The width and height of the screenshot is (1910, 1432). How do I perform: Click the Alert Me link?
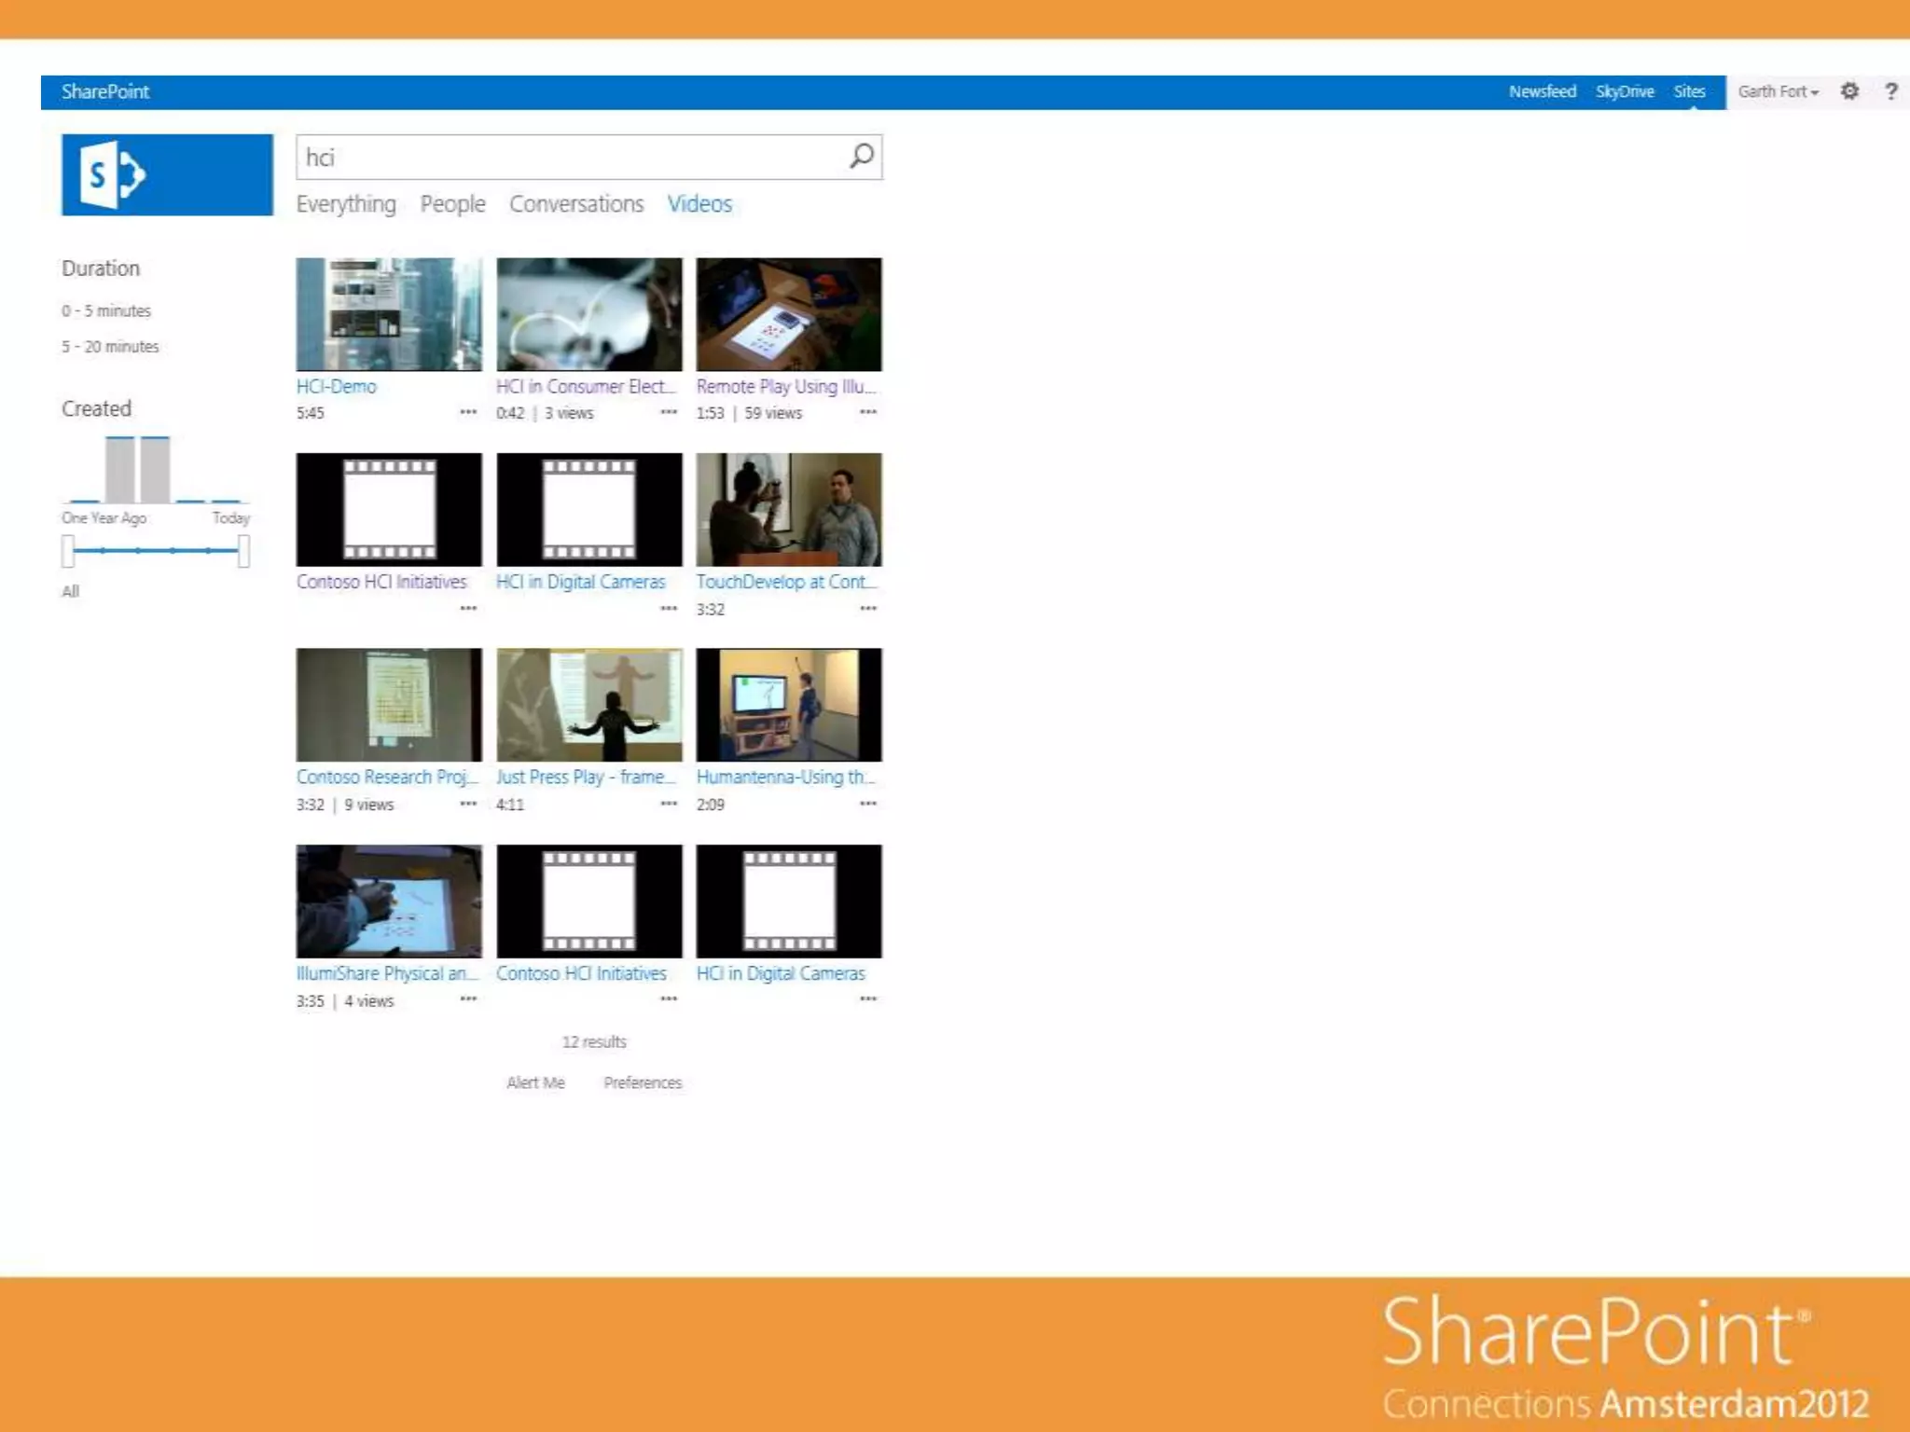coord(535,1082)
